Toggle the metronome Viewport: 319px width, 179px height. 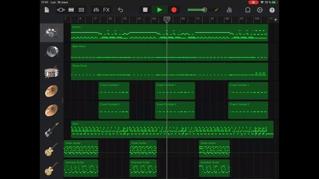coord(229,10)
